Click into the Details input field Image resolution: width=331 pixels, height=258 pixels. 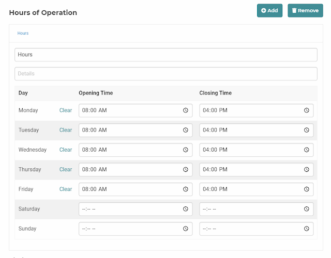click(166, 74)
